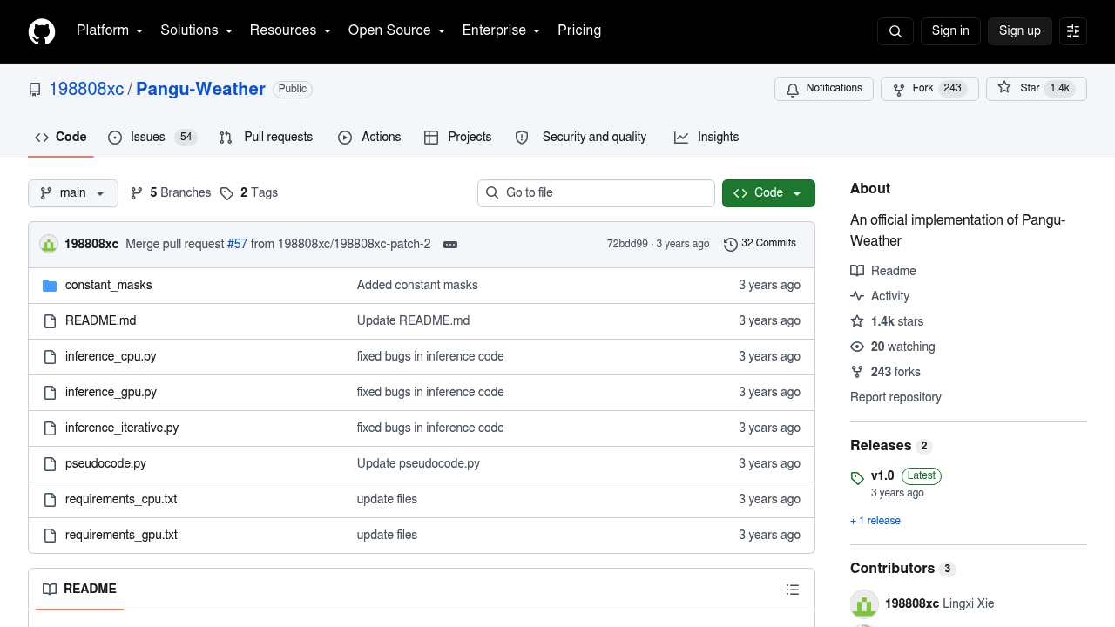Click the Sign up button
The image size is (1115, 627).
click(1020, 31)
